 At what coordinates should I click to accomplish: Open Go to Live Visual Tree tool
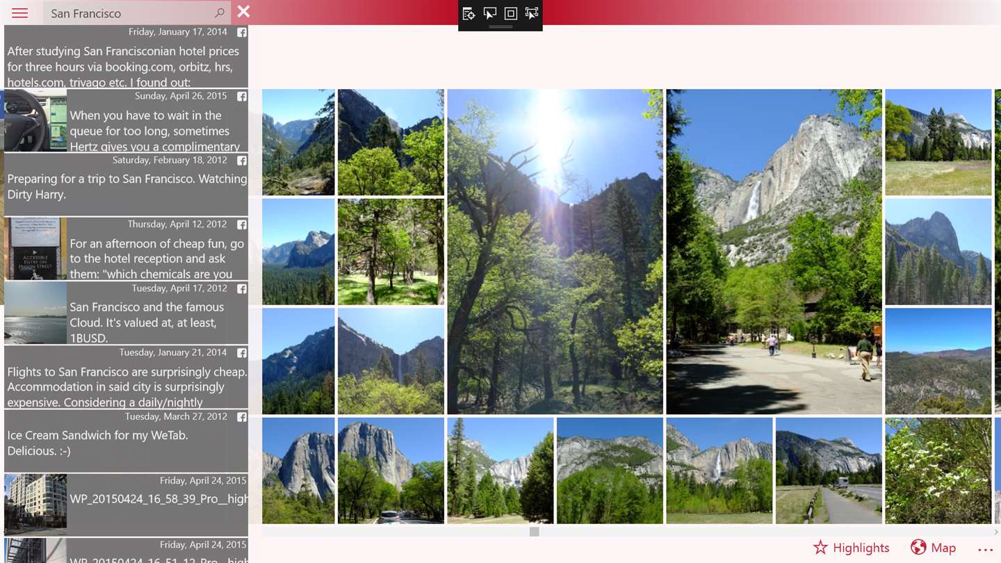pyautogui.click(x=469, y=13)
